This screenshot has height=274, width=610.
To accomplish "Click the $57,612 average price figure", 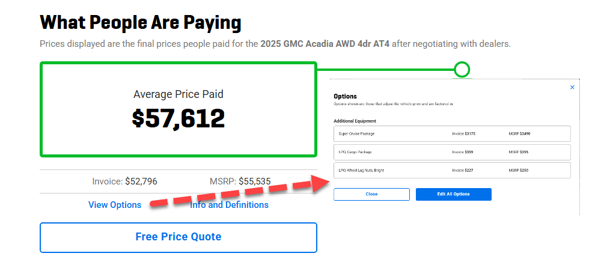I will coord(178,118).
